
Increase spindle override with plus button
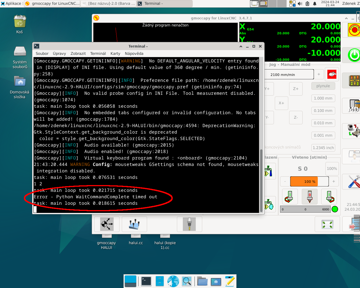[334, 181]
